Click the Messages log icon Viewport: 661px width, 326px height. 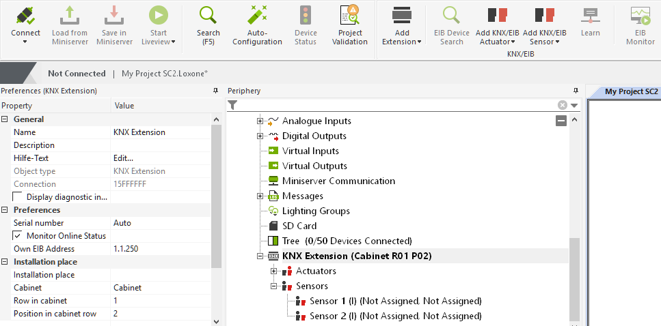pyautogui.click(x=273, y=196)
